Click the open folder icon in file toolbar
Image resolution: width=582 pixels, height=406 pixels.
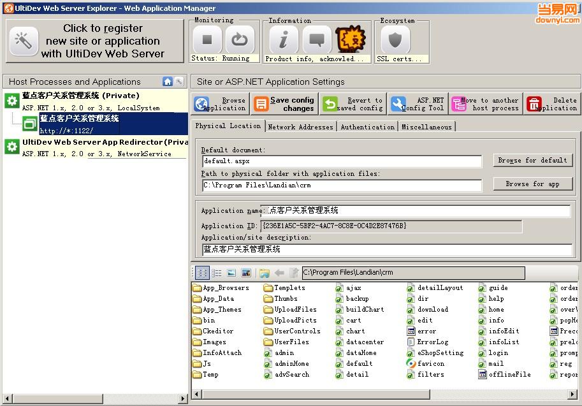coord(264,273)
